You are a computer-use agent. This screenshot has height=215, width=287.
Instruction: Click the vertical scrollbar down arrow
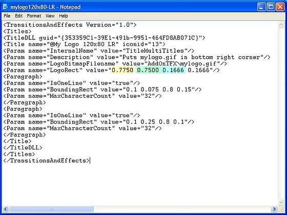[281, 202]
